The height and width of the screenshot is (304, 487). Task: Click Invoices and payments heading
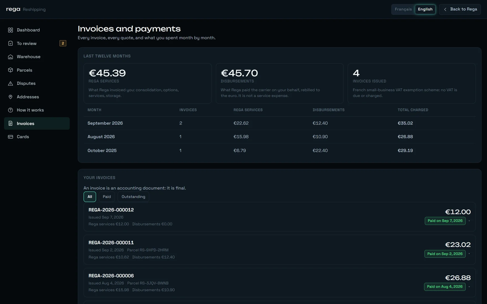click(129, 29)
